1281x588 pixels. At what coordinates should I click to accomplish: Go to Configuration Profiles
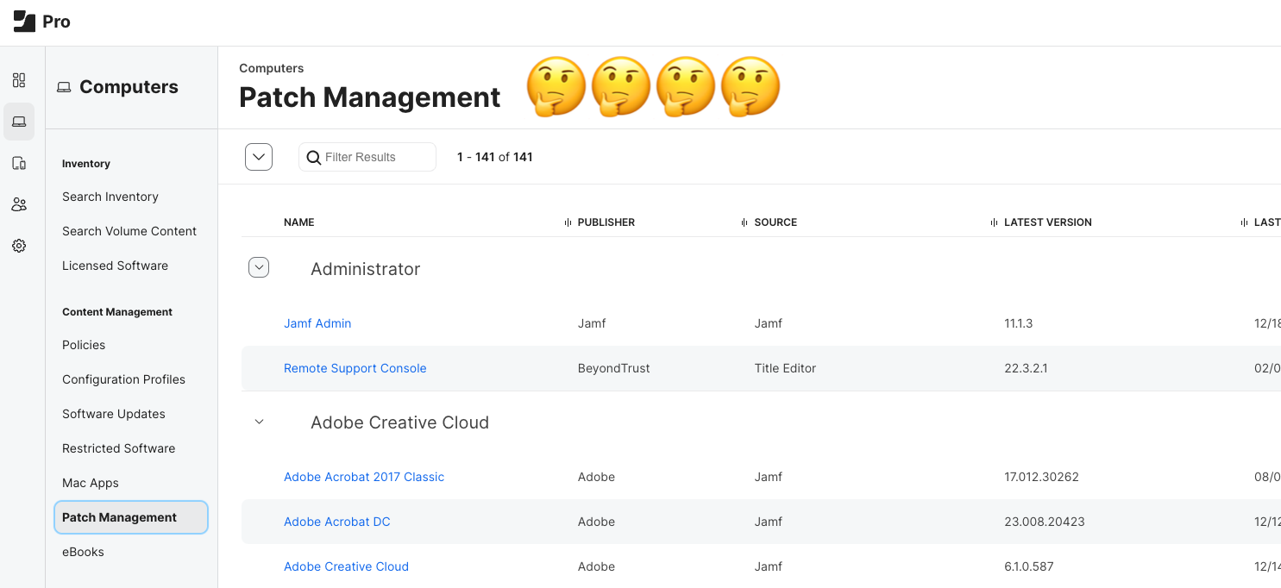(123, 379)
